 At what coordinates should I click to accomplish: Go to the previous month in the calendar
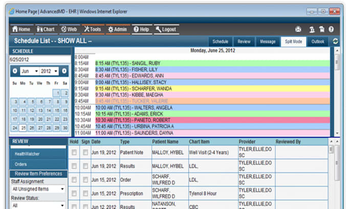pyautogui.click(x=14, y=71)
